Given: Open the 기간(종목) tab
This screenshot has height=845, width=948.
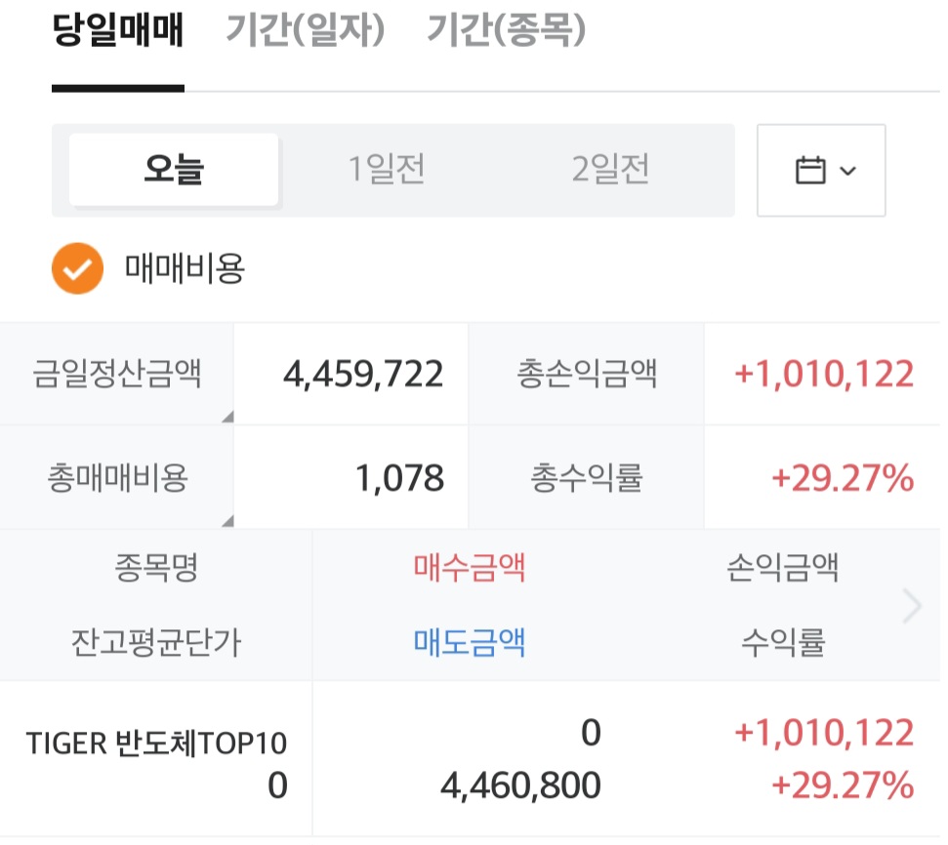Looking at the screenshot, I should pos(506,32).
